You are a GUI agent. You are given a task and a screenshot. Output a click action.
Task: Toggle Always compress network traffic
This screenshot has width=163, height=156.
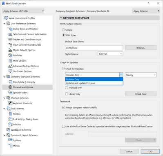(63, 107)
